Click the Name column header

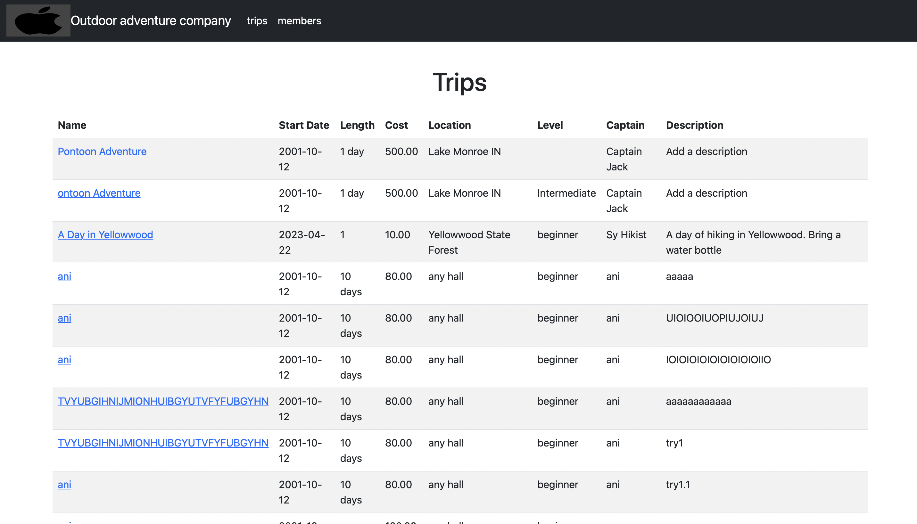pos(72,125)
